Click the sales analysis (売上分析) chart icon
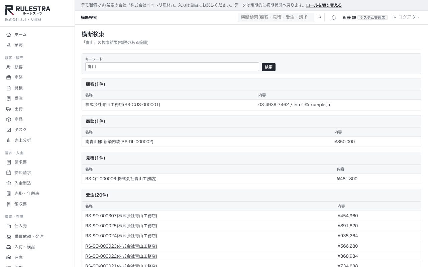This screenshot has height=267, width=428. tap(9, 141)
